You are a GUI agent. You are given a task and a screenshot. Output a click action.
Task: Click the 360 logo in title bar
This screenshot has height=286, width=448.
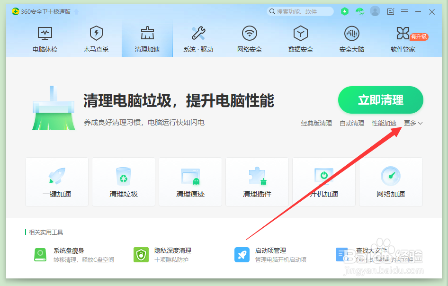[16, 11]
